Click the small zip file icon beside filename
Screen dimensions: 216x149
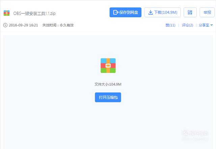[x=6, y=13]
